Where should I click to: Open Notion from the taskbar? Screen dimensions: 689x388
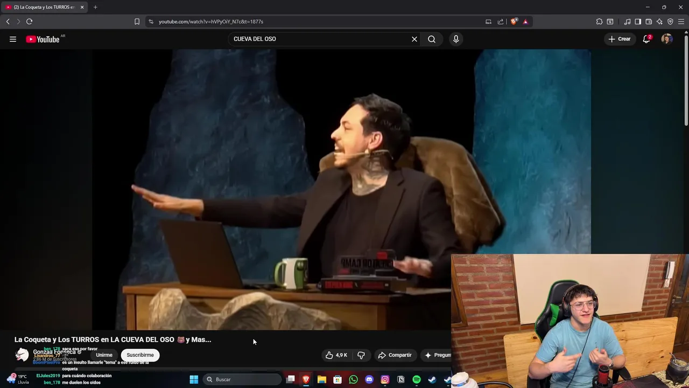coord(400,379)
